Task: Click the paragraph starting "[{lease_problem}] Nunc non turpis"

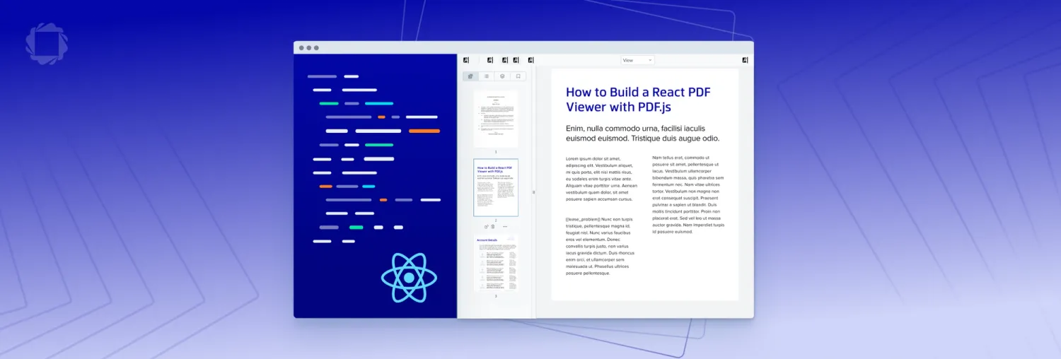Action: 601,246
